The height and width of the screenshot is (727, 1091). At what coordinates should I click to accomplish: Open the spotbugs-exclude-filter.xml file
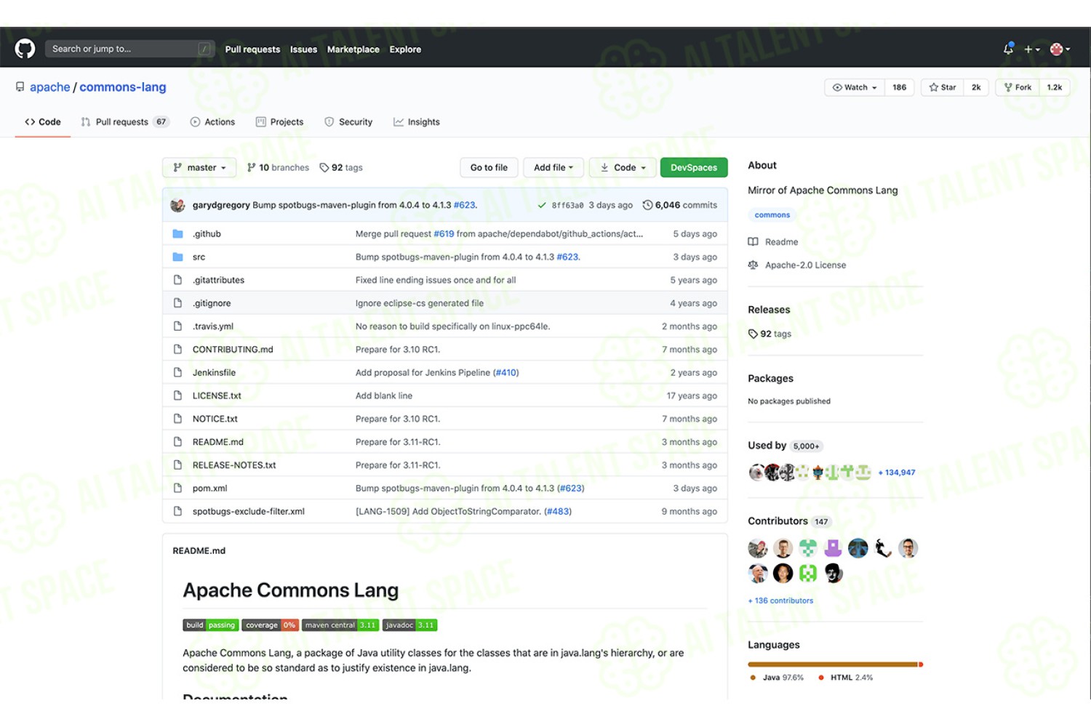pyautogui.click(x=249, y=511)
